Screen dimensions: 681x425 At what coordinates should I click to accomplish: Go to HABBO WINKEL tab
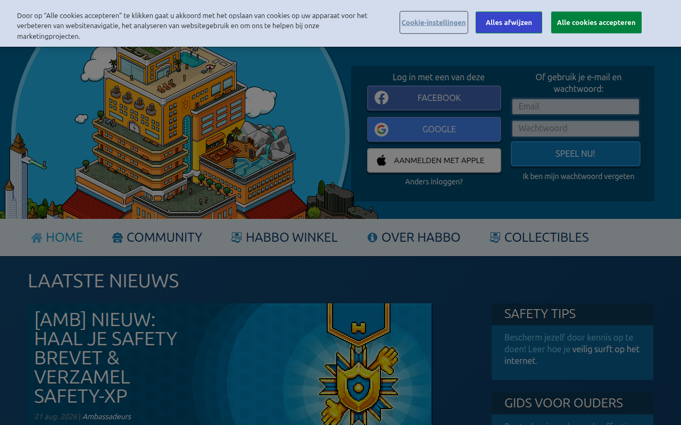coord(285,237)
